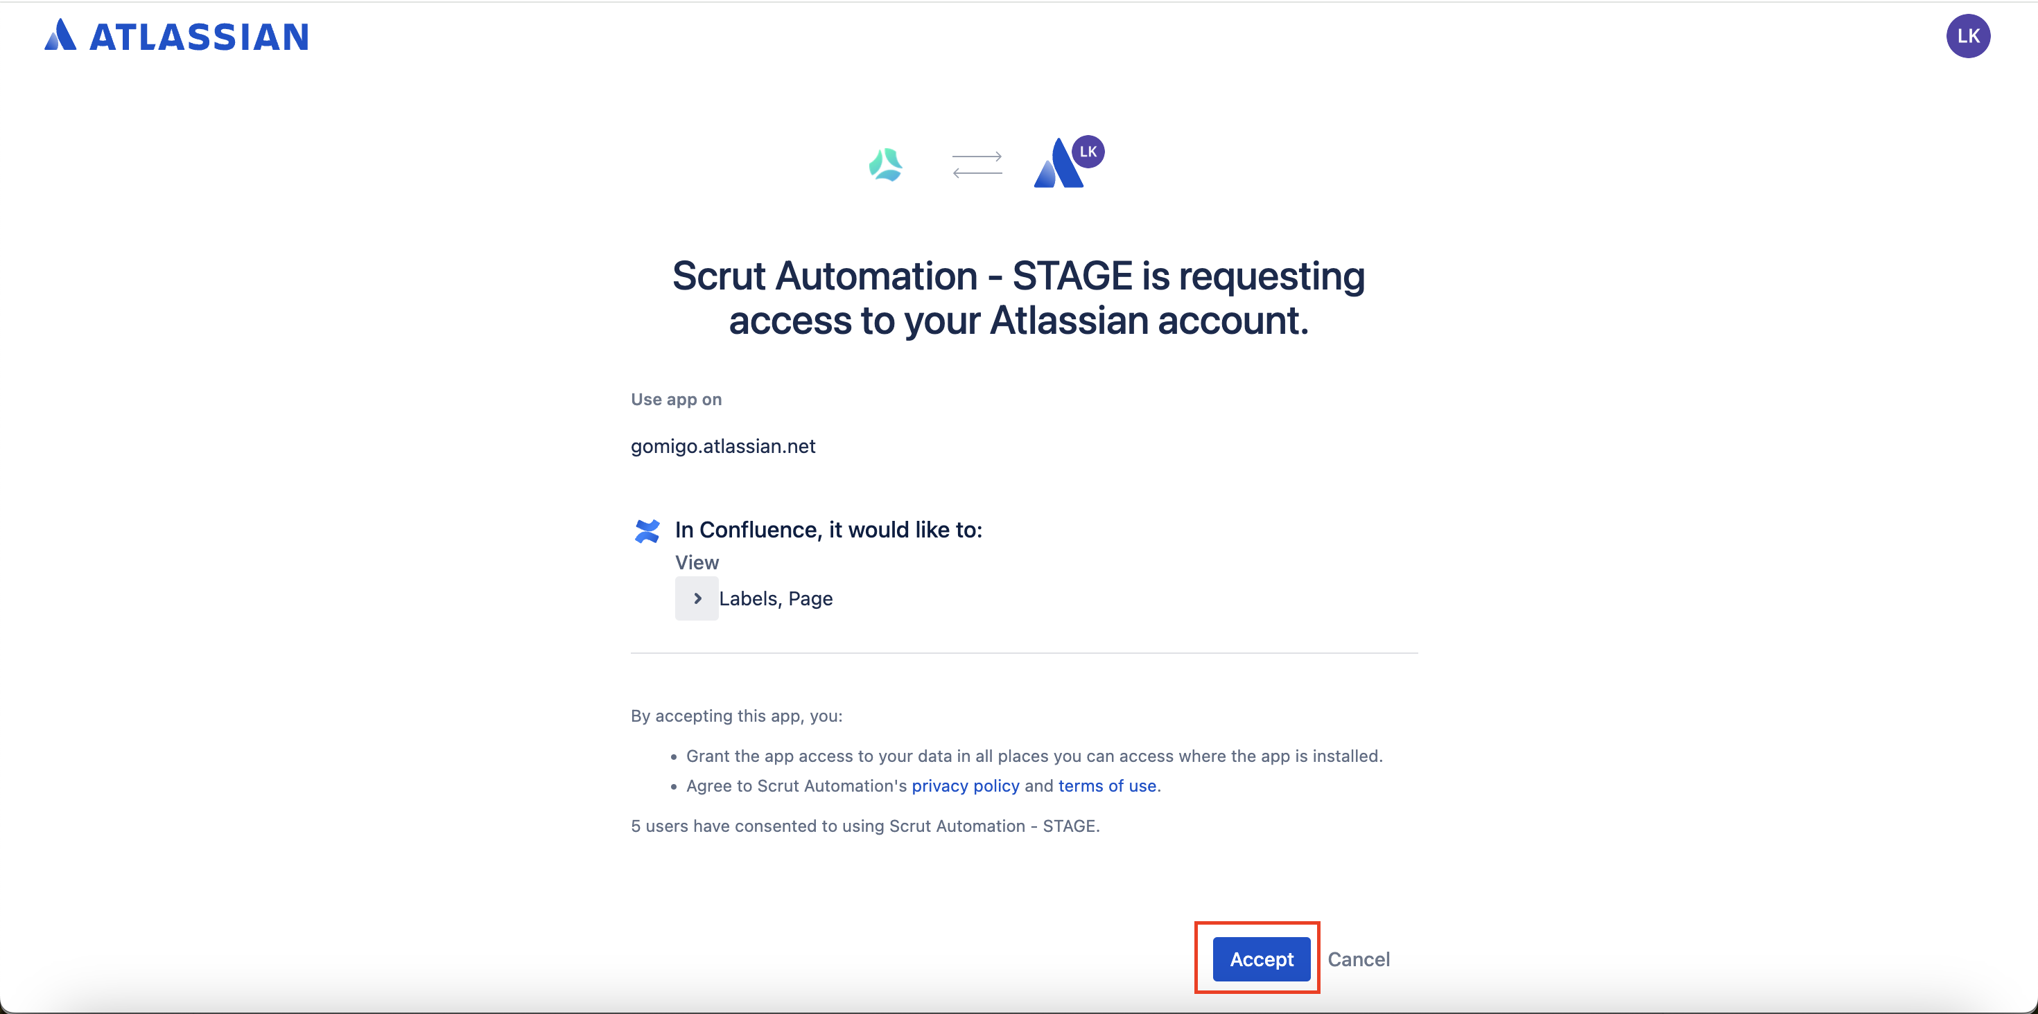
Task: Open the LK profile avatar menu
Action: pos(1967,36)
